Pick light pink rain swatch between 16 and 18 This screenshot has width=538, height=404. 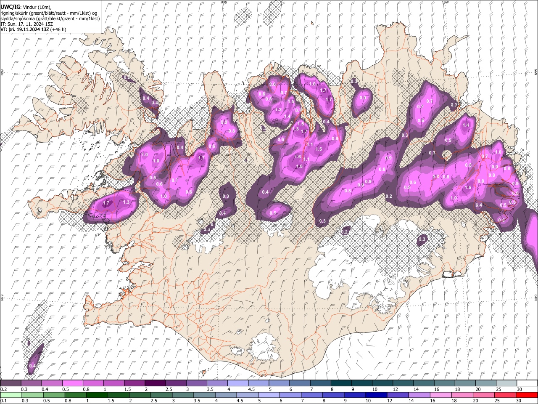click(x=441, y=395)
